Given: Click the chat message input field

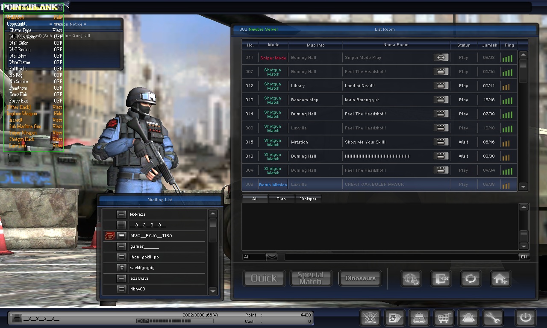Looking at the screenshot, I should (401, 257).
